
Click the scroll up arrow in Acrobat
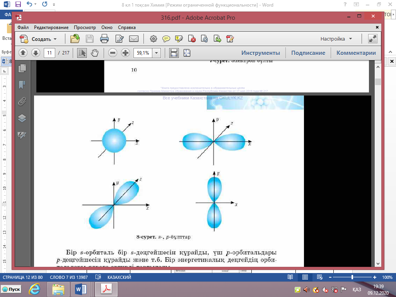378,67
